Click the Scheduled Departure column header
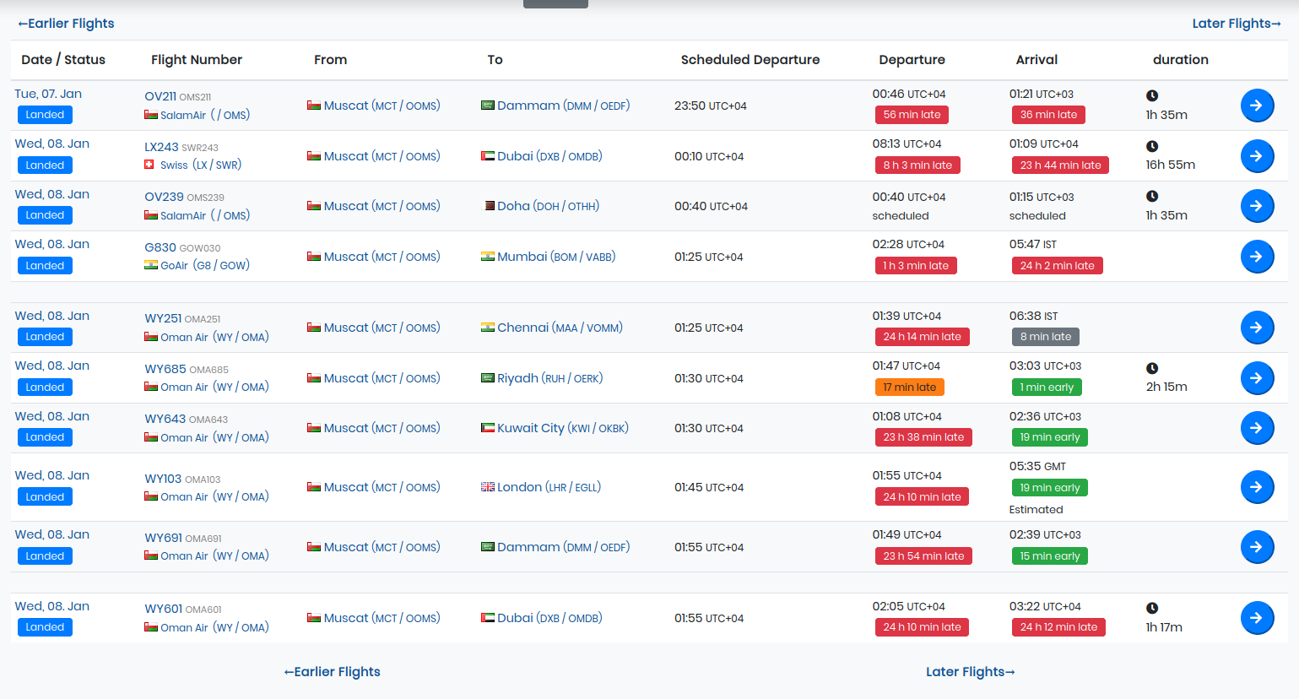Viewport: 1299px width, 699px height. 750,60
